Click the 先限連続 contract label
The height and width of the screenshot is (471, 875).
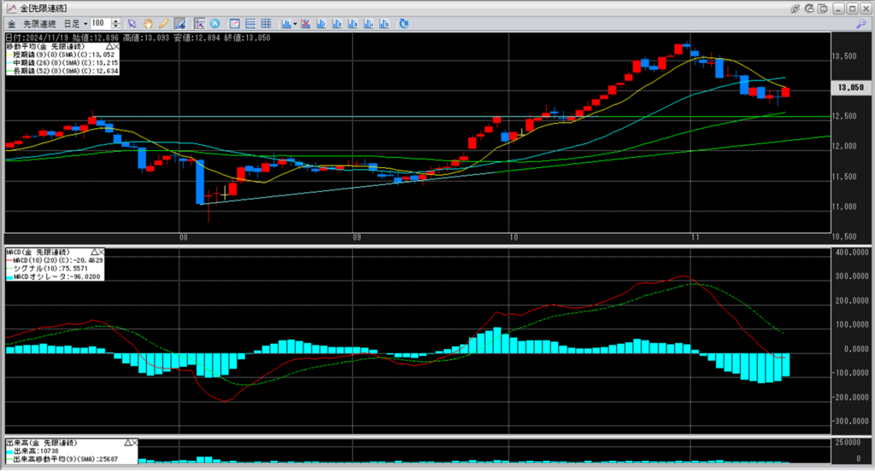tap(38, 23)
